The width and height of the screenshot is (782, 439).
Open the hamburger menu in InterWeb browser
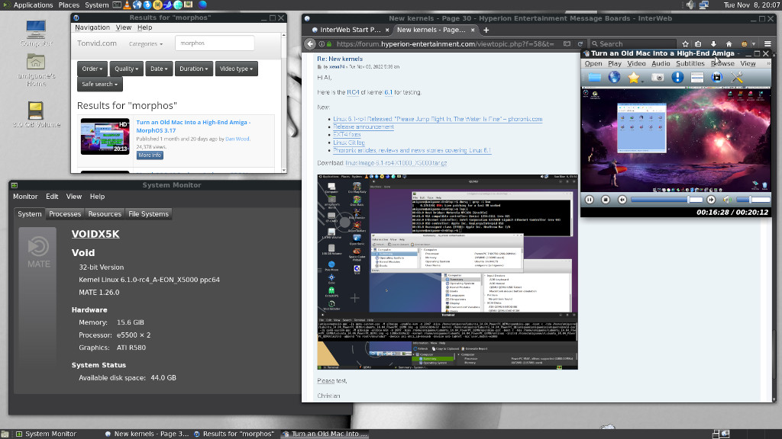[x=767, y=43]
